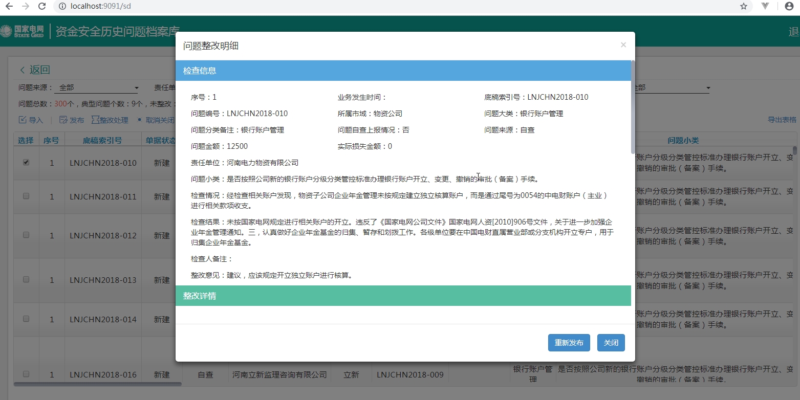The width and height of the screenshot is (800, 400).
Task: Click the 整改详情 section header
Action: click(x=403, y=296)
